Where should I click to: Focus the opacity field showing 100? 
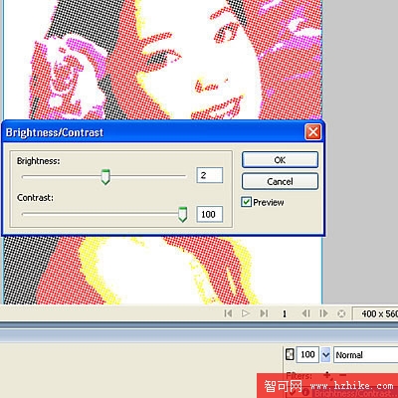point(307,354)
